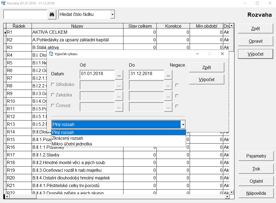Click the Nápověda help button
Screen dimensions: 276x203
coord(256,193)
